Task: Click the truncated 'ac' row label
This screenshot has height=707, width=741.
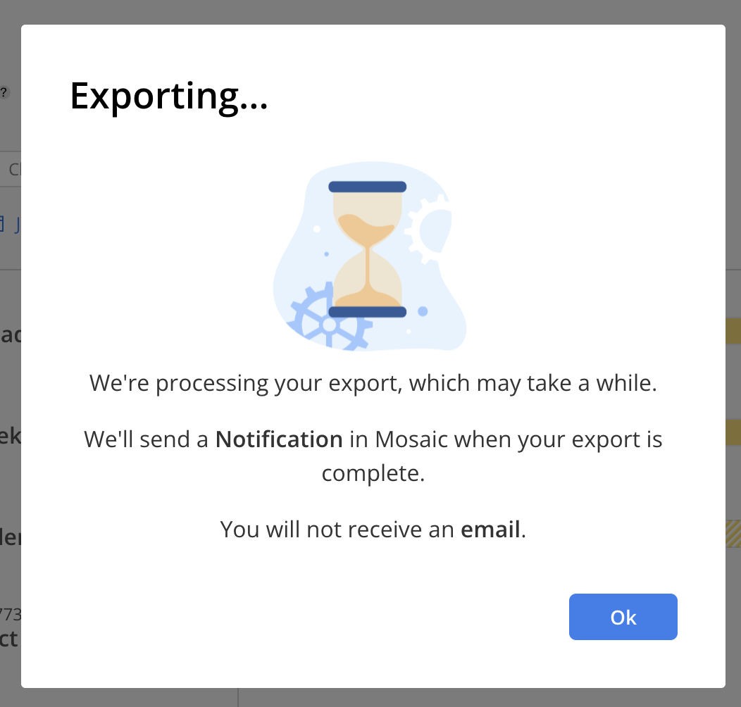Action: (11, 334)
